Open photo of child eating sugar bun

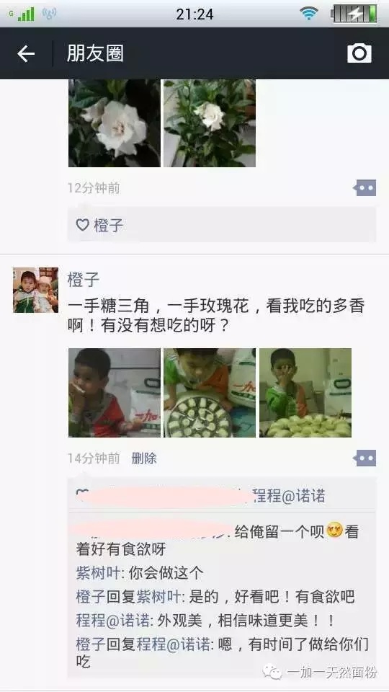click(115, 393)
